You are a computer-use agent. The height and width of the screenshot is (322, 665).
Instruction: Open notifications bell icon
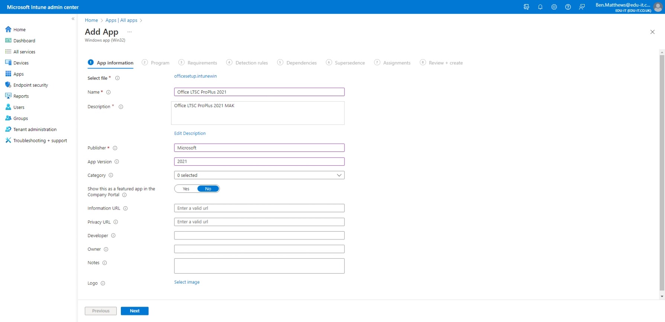tap(540, 7)
